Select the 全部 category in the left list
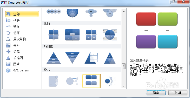The height and width of the screenshot is (98, 190). tap(22, 14)
